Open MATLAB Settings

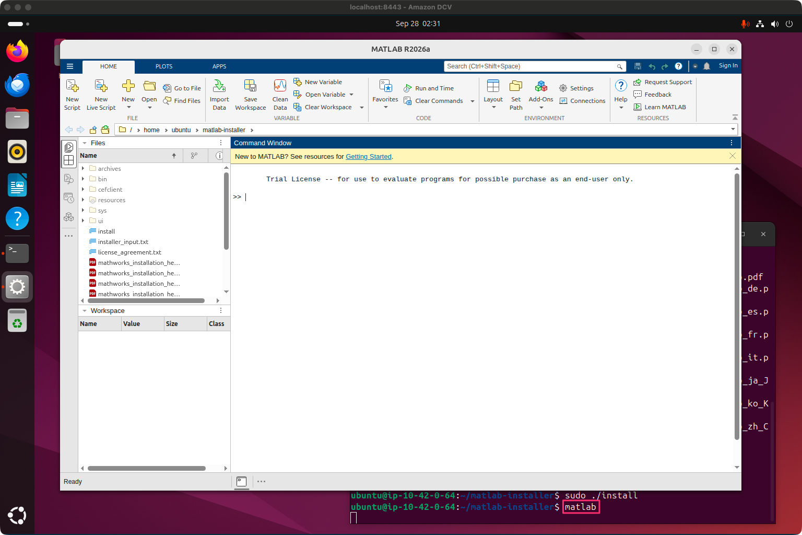576,88
